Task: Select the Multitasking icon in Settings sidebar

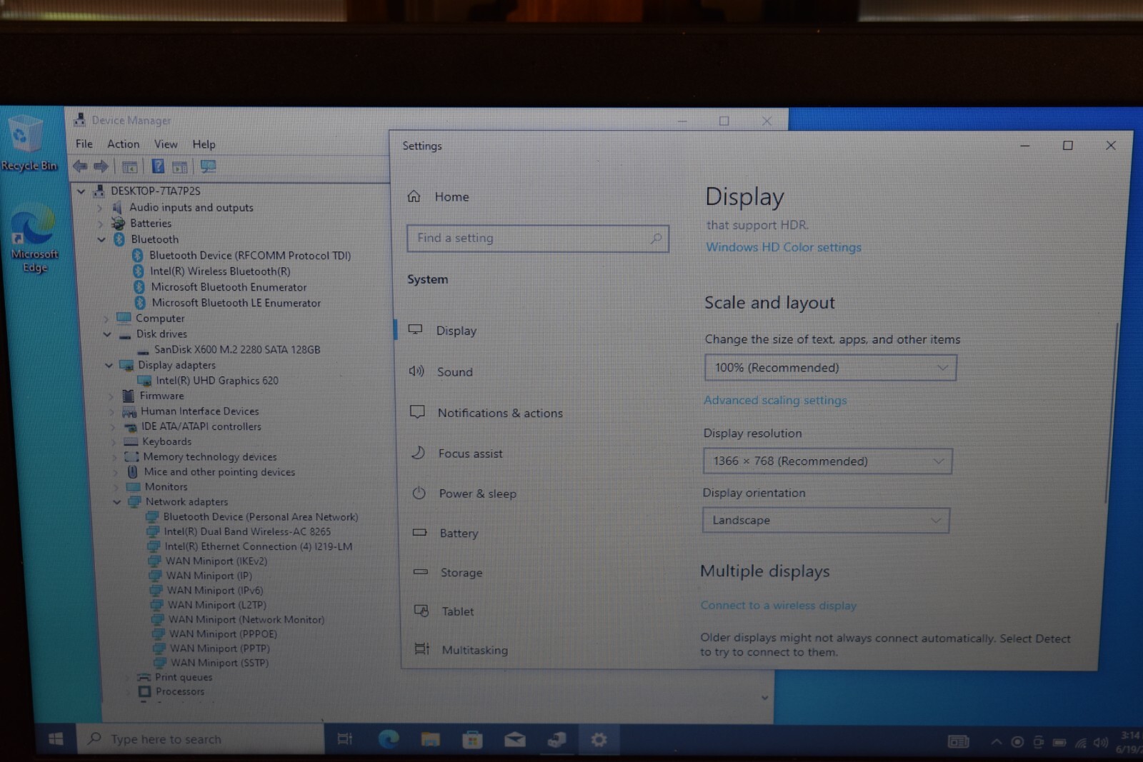Action: (422, 648)
